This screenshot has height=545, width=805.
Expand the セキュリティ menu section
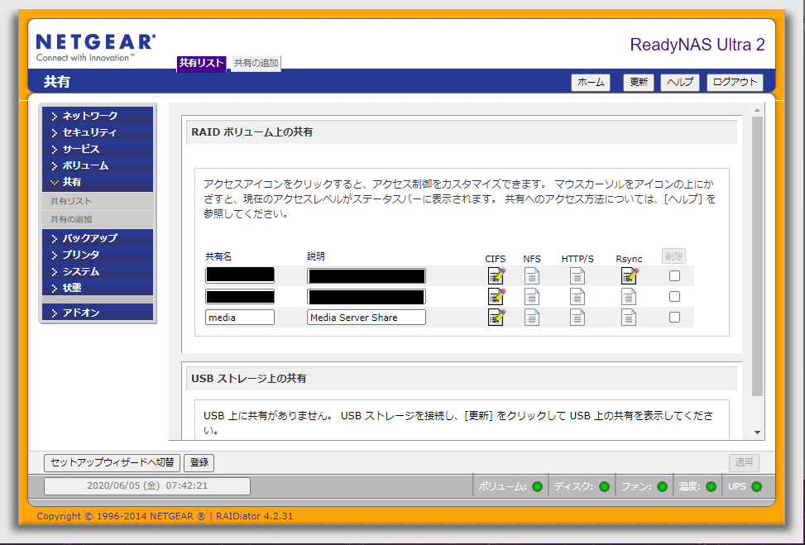pos(98,131)
